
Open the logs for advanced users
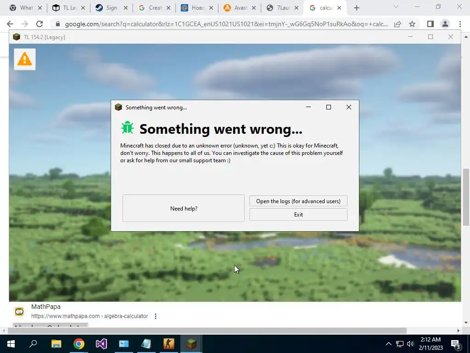(298, 201)
